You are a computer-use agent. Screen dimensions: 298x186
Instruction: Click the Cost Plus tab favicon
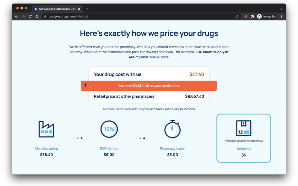(36, 9)
